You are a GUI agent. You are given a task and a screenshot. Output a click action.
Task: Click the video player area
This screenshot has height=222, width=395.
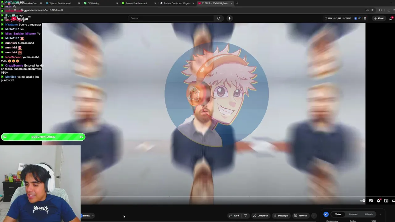(x=204, y=113)
